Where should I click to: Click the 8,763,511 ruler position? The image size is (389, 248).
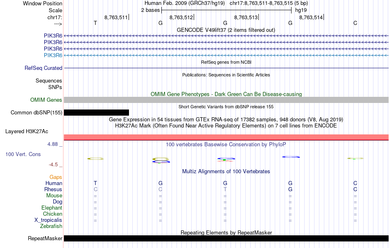click(116, 17)
